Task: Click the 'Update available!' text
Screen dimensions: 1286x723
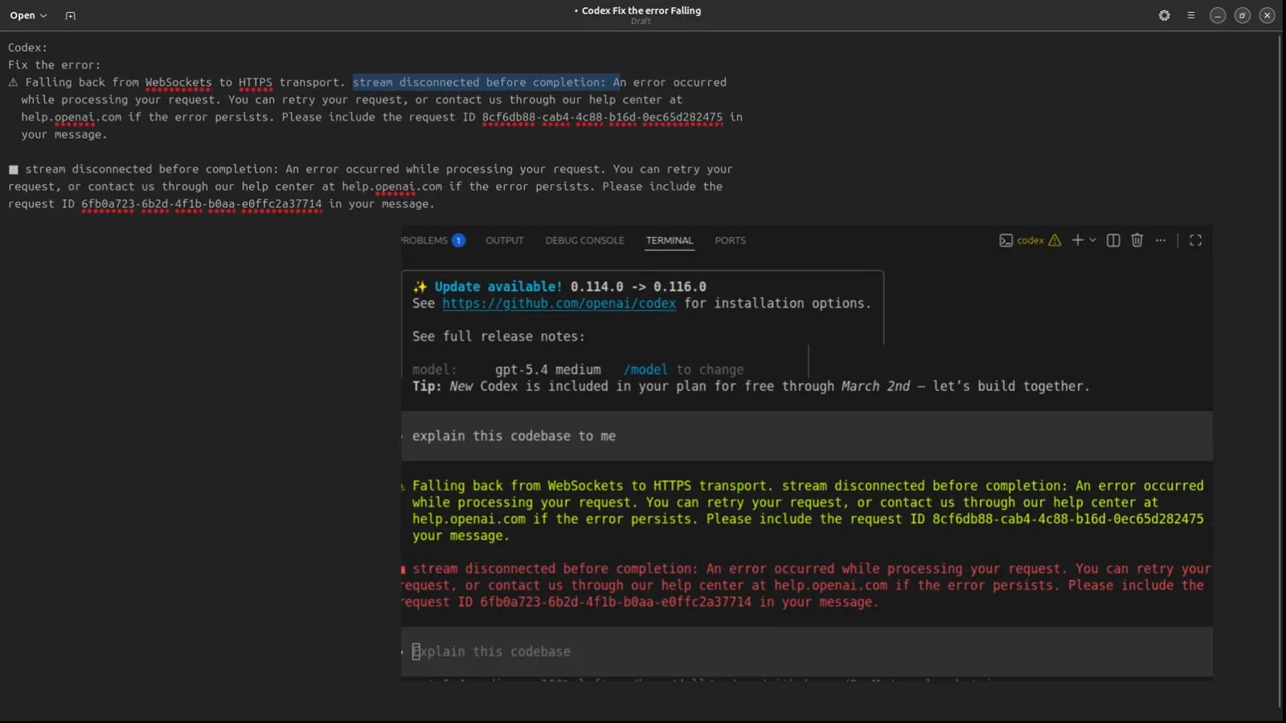Action: click(498, 287)
